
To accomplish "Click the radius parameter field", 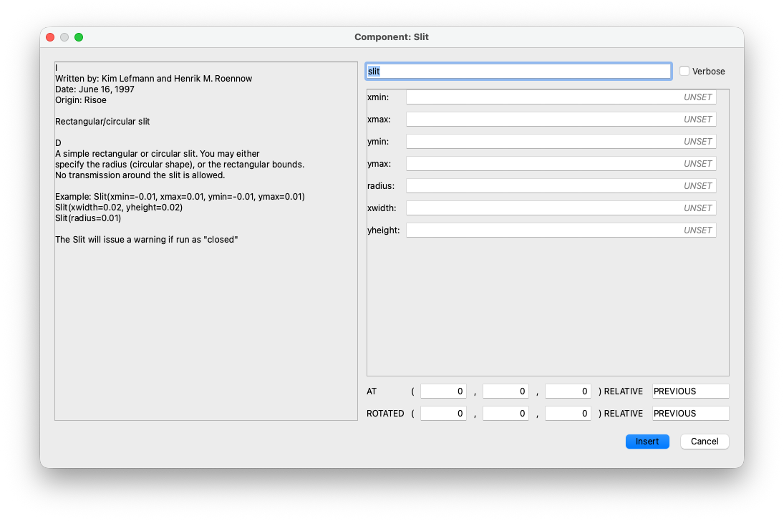I will (x=561, y=185).
